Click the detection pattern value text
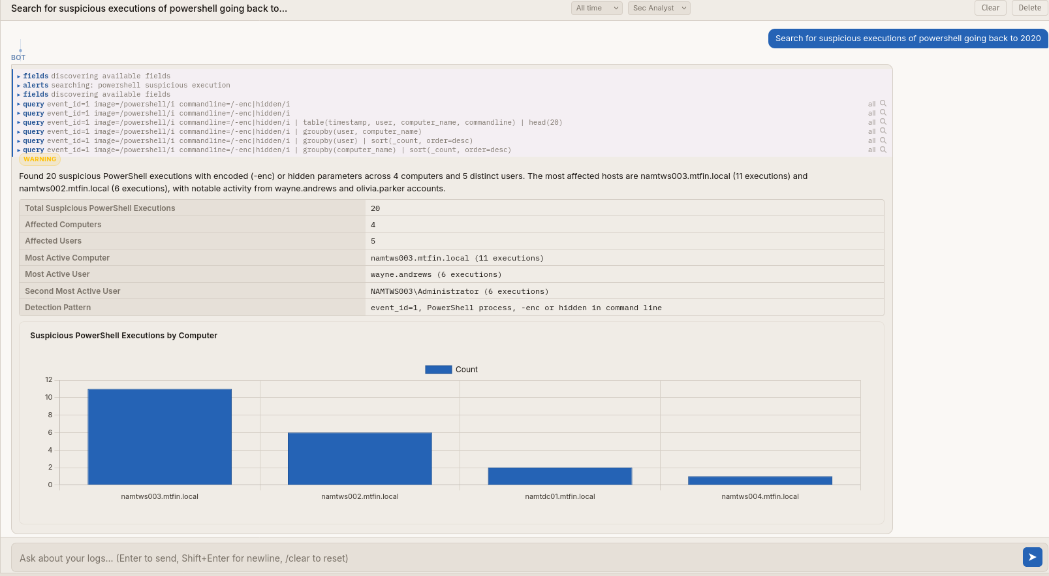Screen dimensions: 1049x576 point(516,308)
